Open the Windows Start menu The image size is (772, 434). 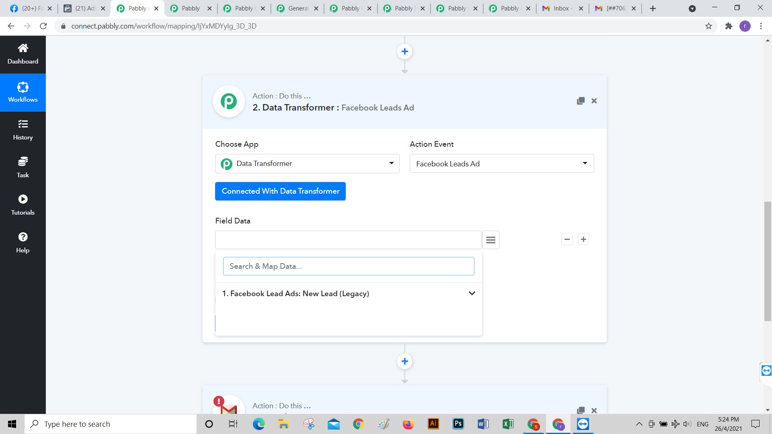pyautogui.click(x=12, y=424)
